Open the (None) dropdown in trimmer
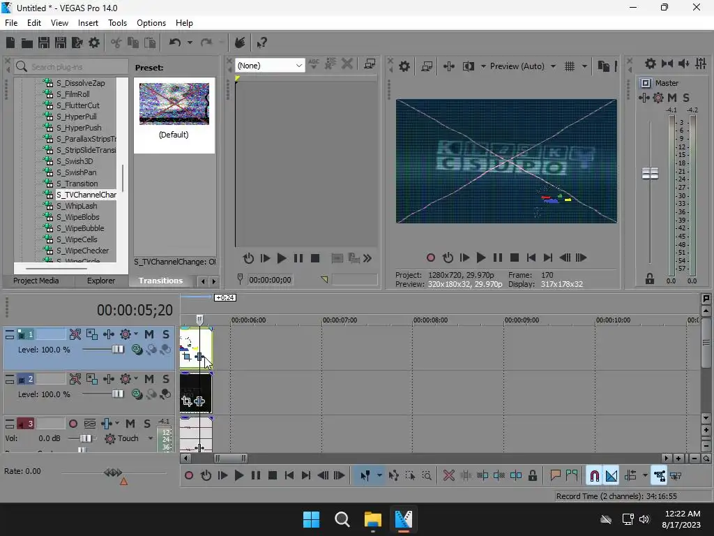 tap(270, 66)
